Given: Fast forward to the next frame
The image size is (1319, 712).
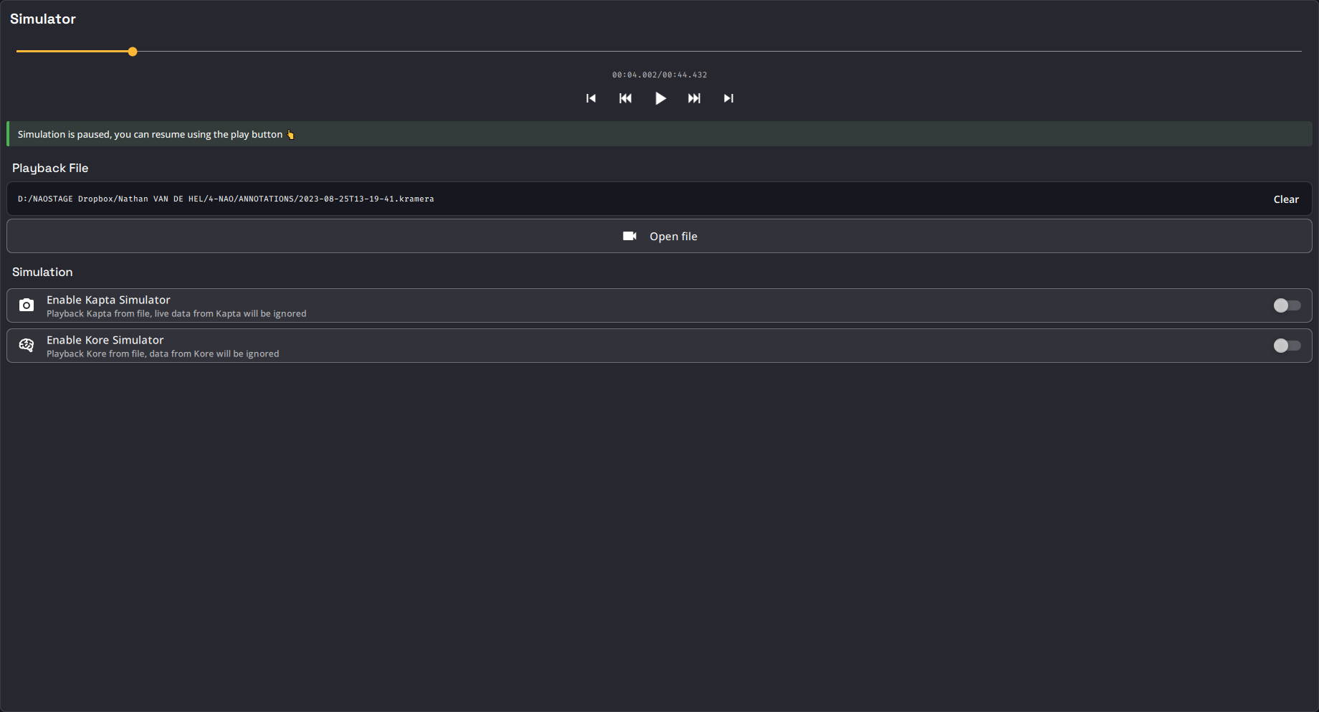Looking at the screenshot, I should (x=694, y=98).
